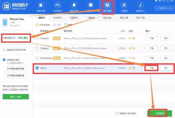Download the 11beta2 firmware
Screen dimensions: 175x118
coord(151,48)
